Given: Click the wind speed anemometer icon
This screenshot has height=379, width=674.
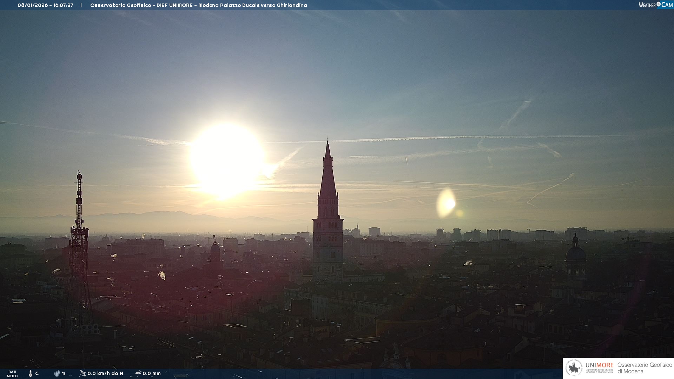Looking at the screenshot, I should coord(82,373).
